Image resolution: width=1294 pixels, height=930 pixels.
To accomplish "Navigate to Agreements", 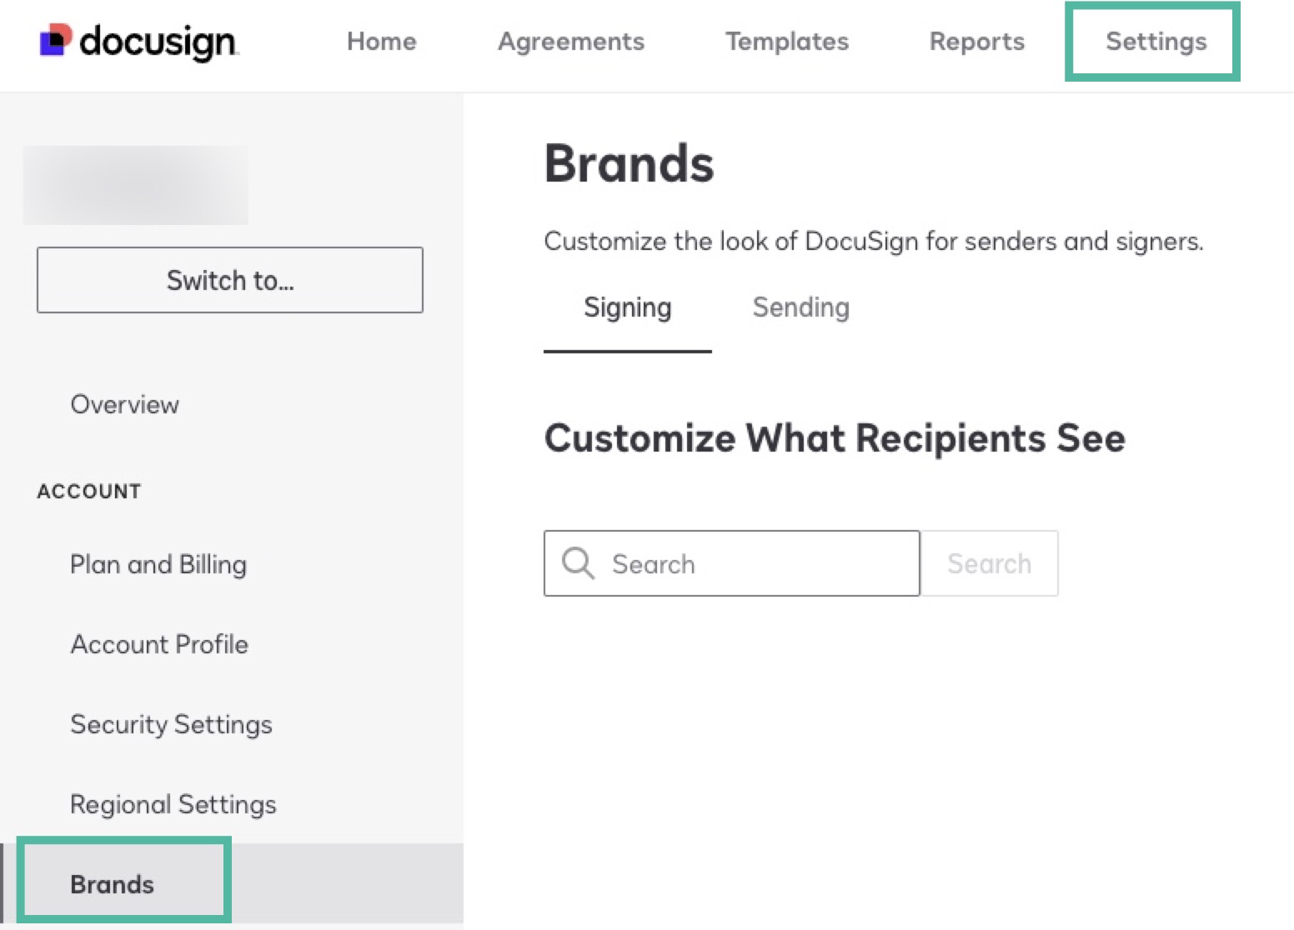I will 570,42.
